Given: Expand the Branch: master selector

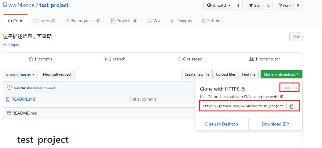Looking at the screenshot, I should (20, 74).
